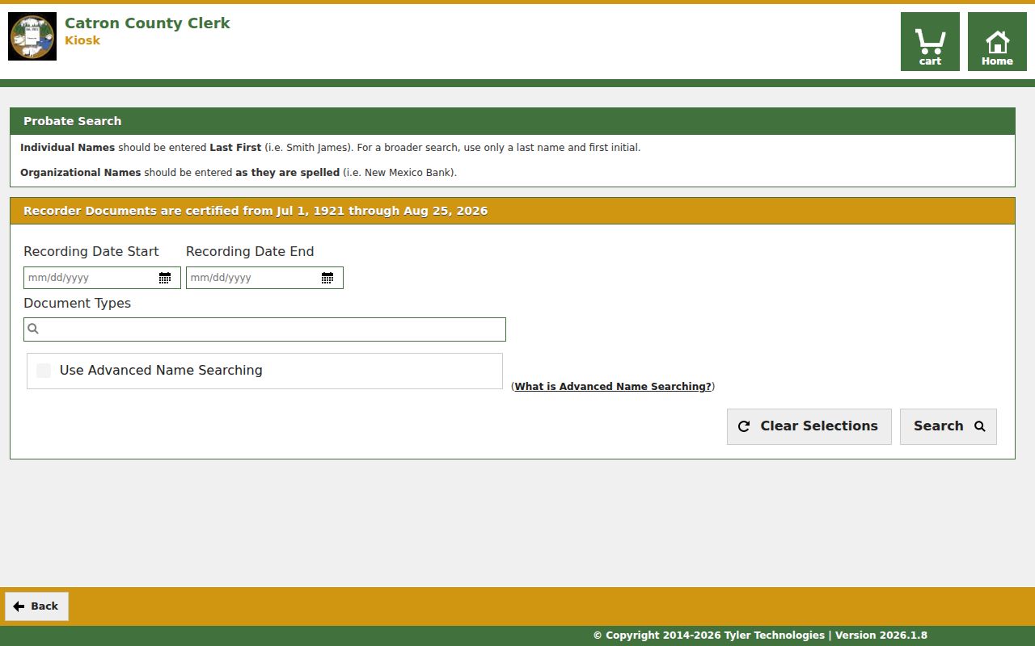This screenshot has height=646, width=1035.
Task: Click the Individual Names instruction line
Action: [330, 148]
